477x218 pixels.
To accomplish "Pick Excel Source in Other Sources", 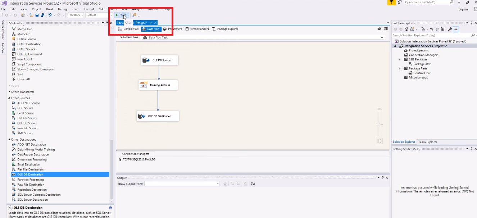I will click(x=26, y=113).
